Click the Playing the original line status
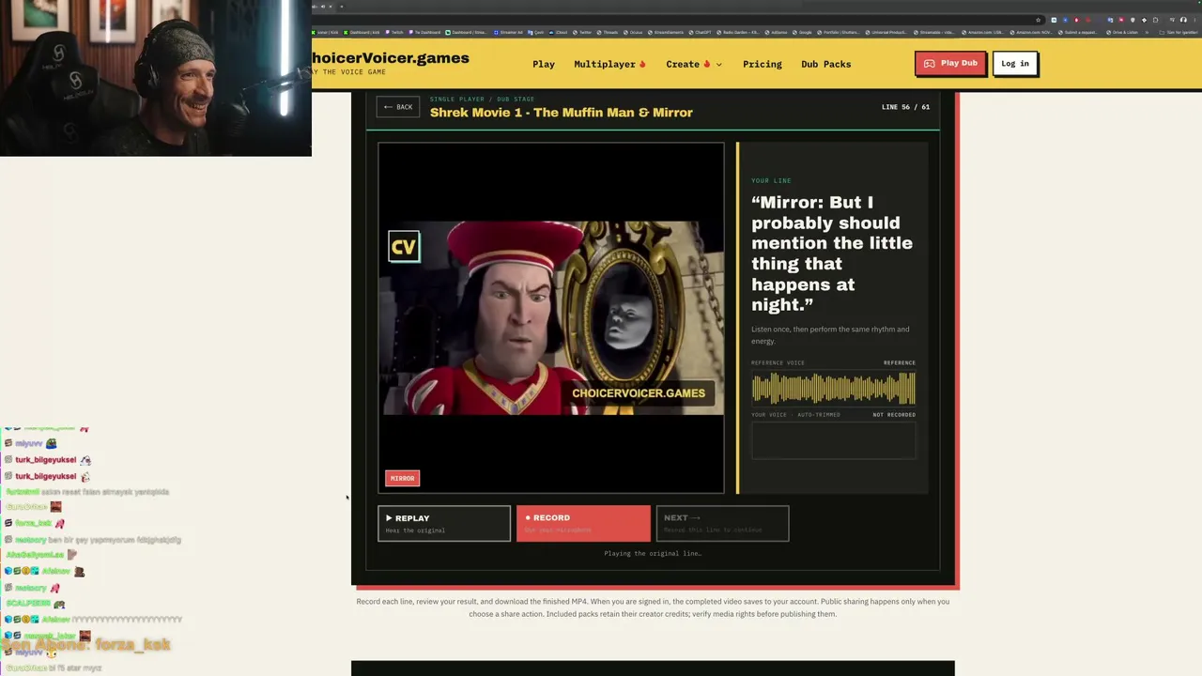The image size is (1202, 676). click(653, 554)
